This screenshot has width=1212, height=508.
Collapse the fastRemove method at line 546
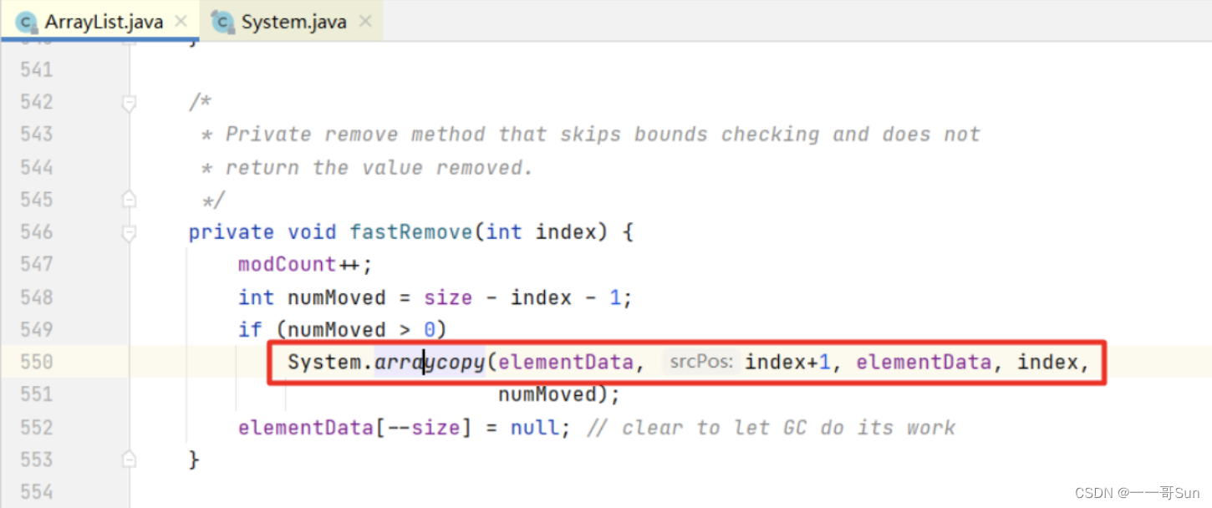[x=129, y=232]
